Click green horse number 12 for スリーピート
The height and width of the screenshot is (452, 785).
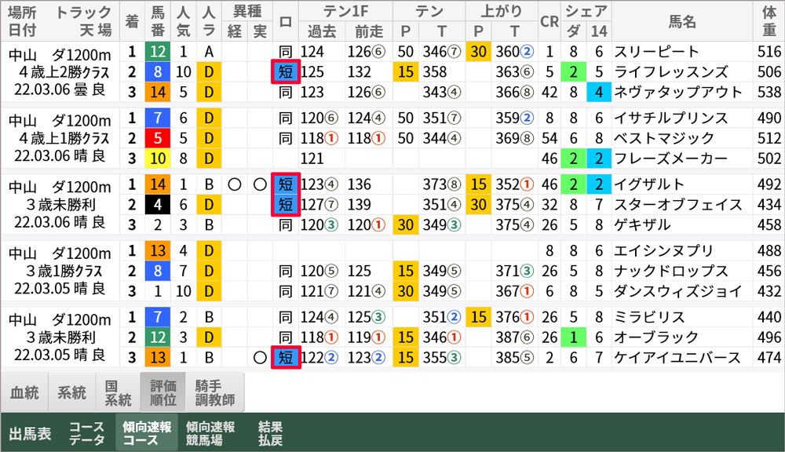click(158, 52)
